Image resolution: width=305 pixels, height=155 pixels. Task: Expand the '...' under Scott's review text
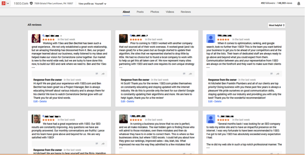point(121,68)
